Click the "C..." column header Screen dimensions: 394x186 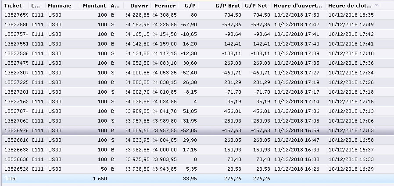coord(36,6)
